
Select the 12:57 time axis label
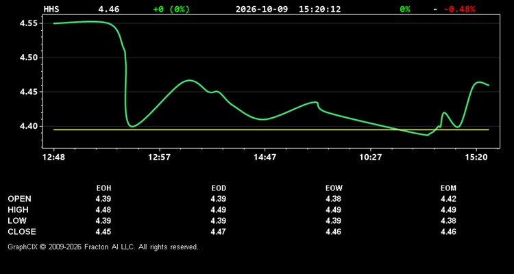pyautogui.click(x=159, y=158)
